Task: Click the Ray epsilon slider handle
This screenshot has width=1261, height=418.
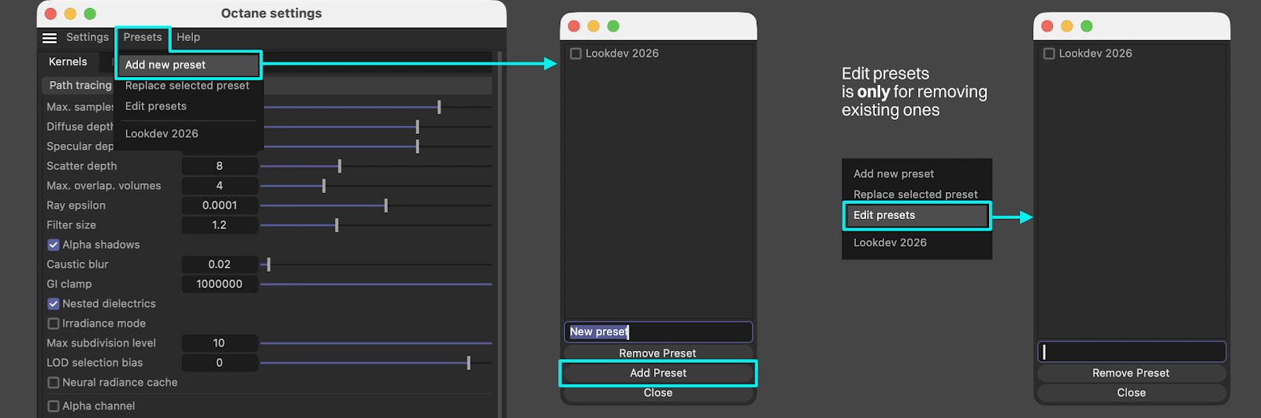Action: click(x=385, y=205)
